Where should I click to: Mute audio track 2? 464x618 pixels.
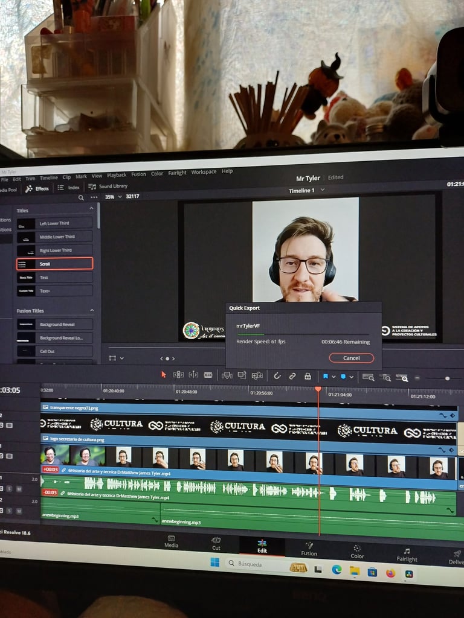pyautogui.click(x=19, y=511)
